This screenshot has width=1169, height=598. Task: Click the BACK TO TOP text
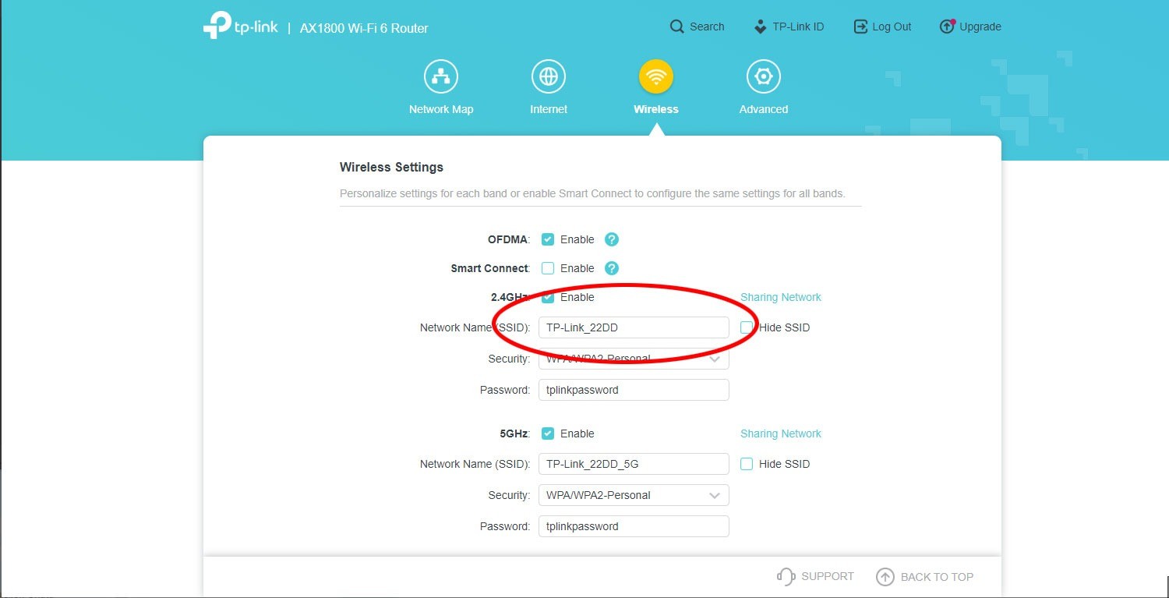point(937,577)
